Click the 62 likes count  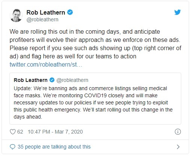point(20,132)
